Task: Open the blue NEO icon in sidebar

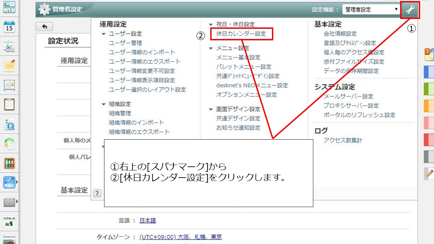Action: click(x=9, y=182)
